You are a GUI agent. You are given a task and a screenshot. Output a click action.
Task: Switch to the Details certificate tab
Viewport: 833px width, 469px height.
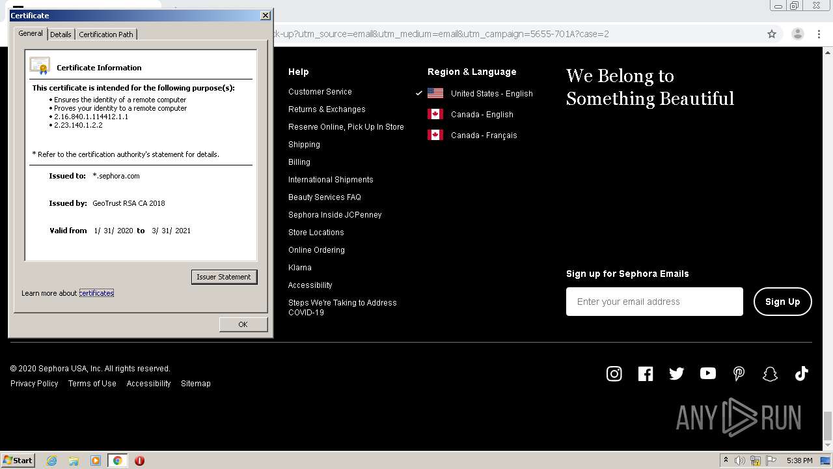click(61, 35)
